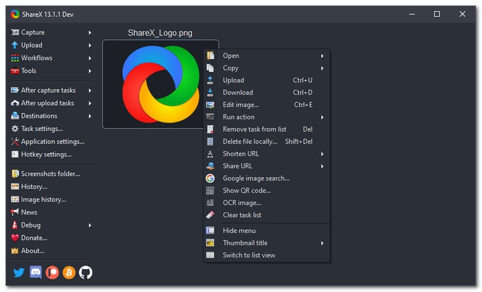Click the Google logo icon in context menu
This screenshot has height=292, width=482.
pyautogui.click(x=210, y=178)
